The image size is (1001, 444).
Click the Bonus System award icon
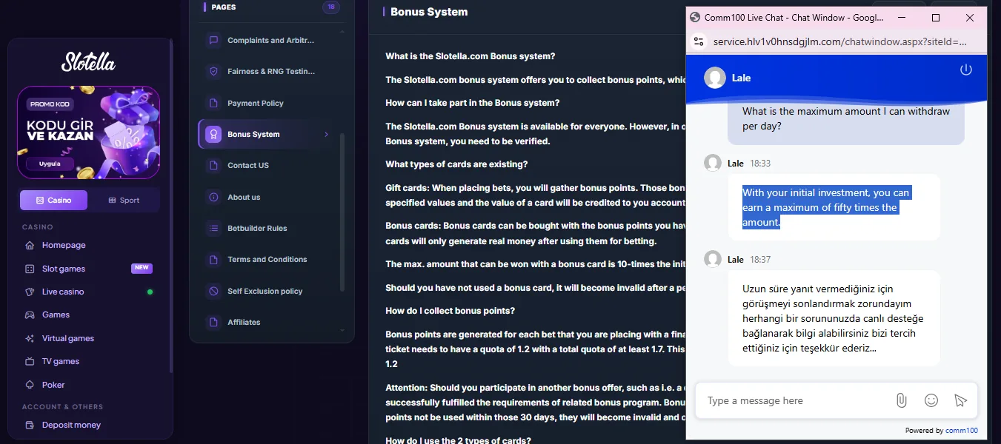click(213, 135)
